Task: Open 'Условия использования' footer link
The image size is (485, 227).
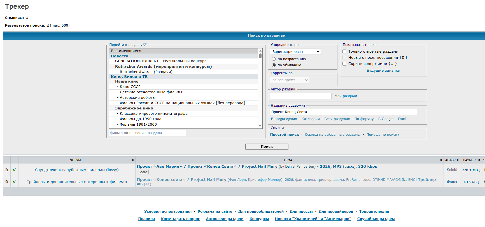Action: 168,212
